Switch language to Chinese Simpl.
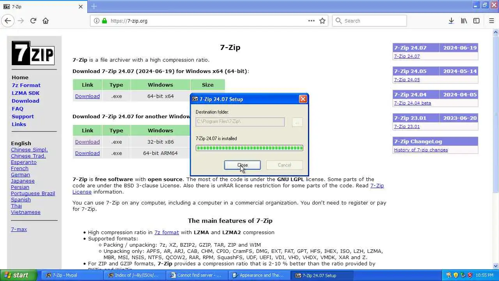Viewport: 499px width, 281px height. click(29, 149)
